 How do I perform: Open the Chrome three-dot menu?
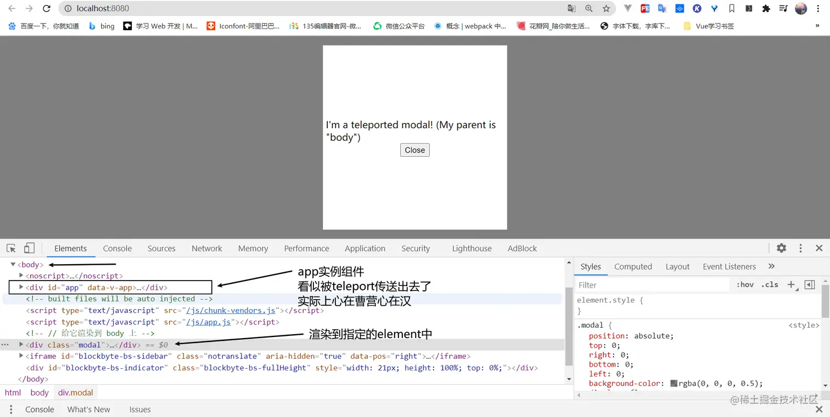819,9
